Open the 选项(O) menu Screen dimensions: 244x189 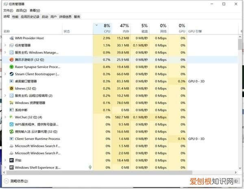coord(22,11)
